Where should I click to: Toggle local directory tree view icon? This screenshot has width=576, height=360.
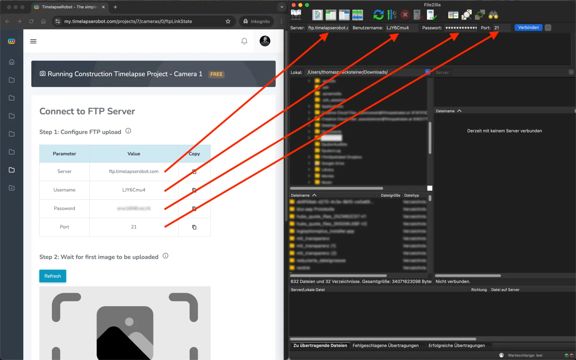tap(331, 15)
